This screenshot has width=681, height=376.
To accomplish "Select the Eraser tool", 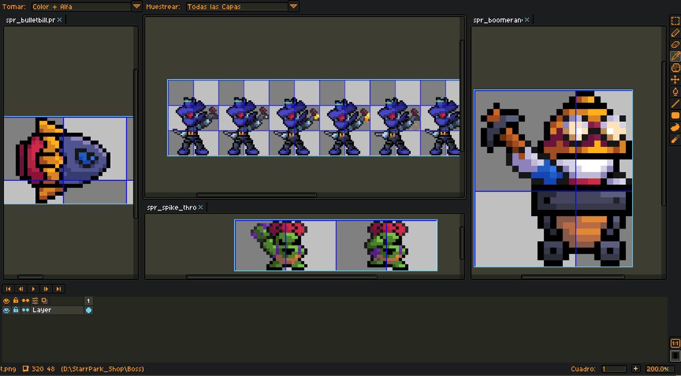I will coord(675,44).
